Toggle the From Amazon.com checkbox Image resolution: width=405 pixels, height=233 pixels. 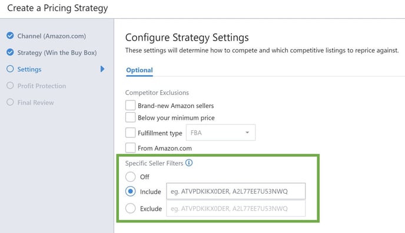130,148
